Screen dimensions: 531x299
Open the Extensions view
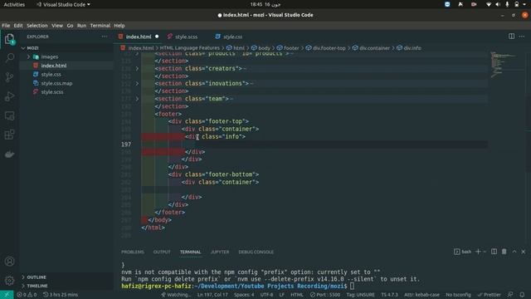(9, 135)
